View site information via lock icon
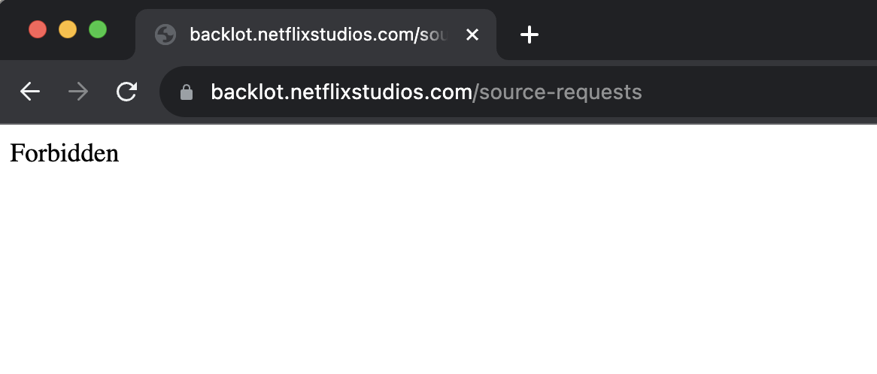The image size is (877, 374). coord(187,92)
